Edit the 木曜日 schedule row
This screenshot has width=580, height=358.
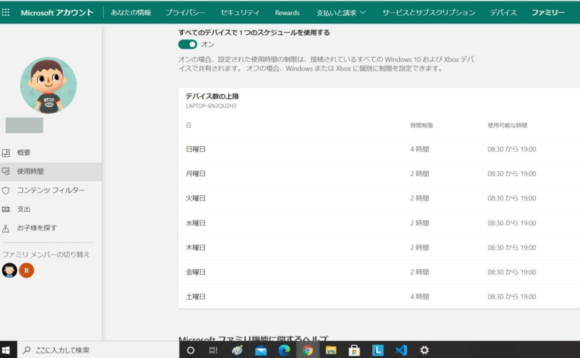(x=379, y=247)
